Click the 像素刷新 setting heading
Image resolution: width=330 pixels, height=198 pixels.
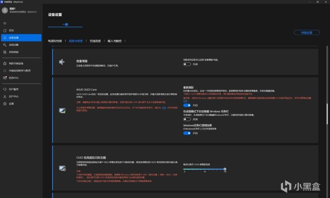click(x=188, y=88)
